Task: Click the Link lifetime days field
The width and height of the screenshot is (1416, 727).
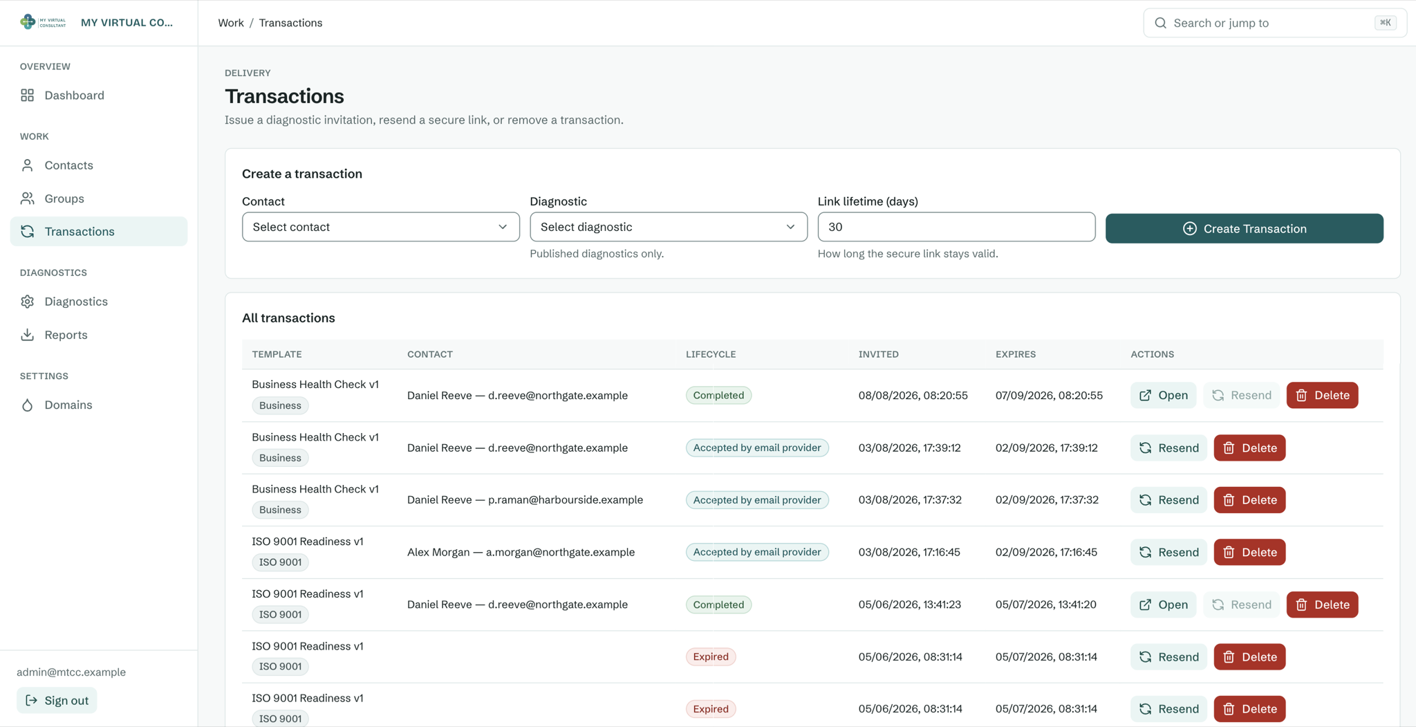Action: pyautogui.click(x=956, y=227)
